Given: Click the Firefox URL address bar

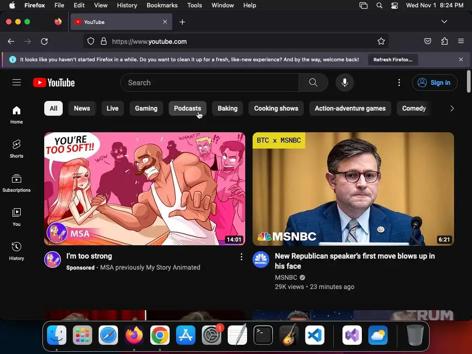Looking at the screenshot, I should (x=236, y=41).
